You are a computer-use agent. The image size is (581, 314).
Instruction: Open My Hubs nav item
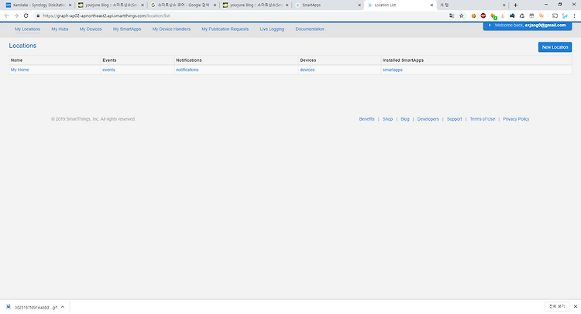pyautogui.click(x=60, y=29)
